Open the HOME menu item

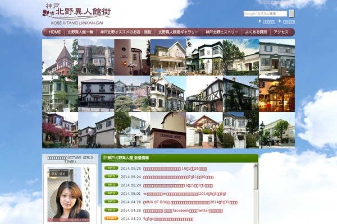click(54, 32)
